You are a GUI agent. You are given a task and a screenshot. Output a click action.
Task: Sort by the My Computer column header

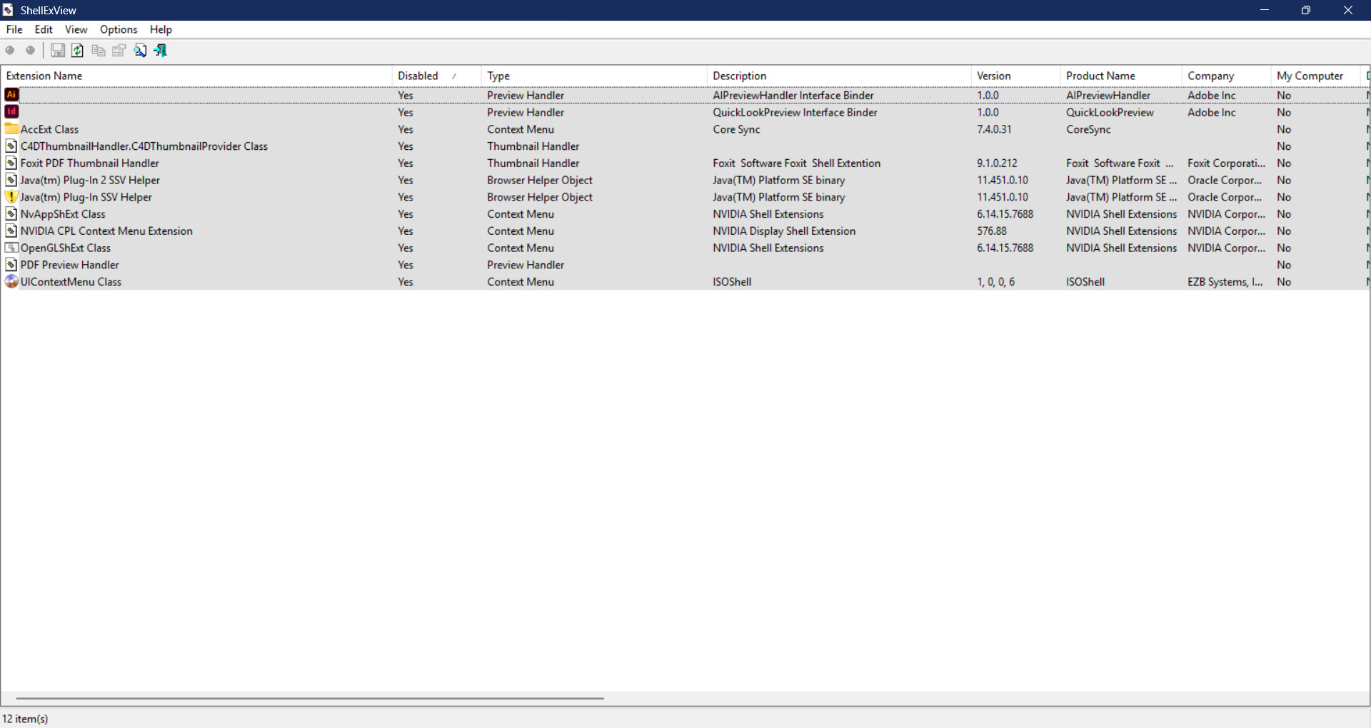(1315, 76)
